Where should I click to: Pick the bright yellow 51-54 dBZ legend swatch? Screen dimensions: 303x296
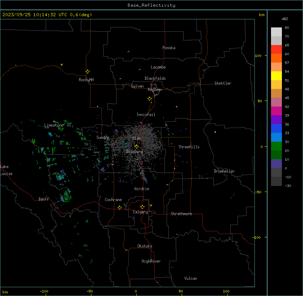[276, 76]
